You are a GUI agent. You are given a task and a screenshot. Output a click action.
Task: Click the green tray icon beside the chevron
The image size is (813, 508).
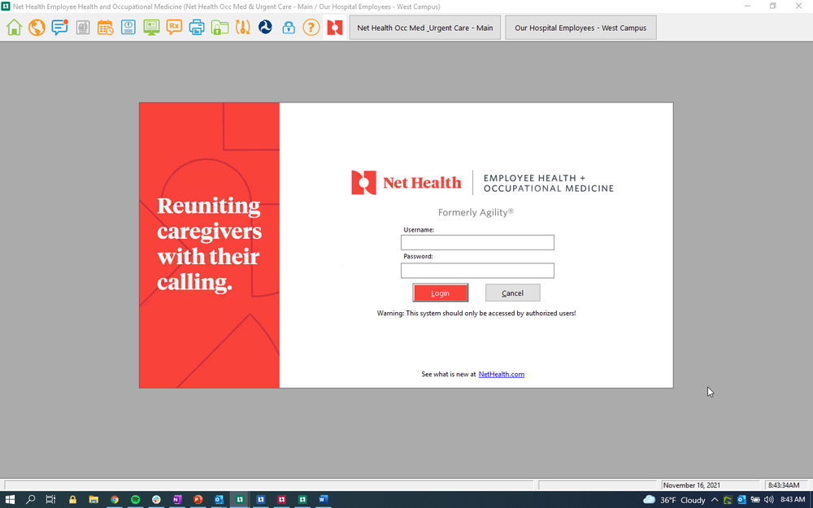728,500
